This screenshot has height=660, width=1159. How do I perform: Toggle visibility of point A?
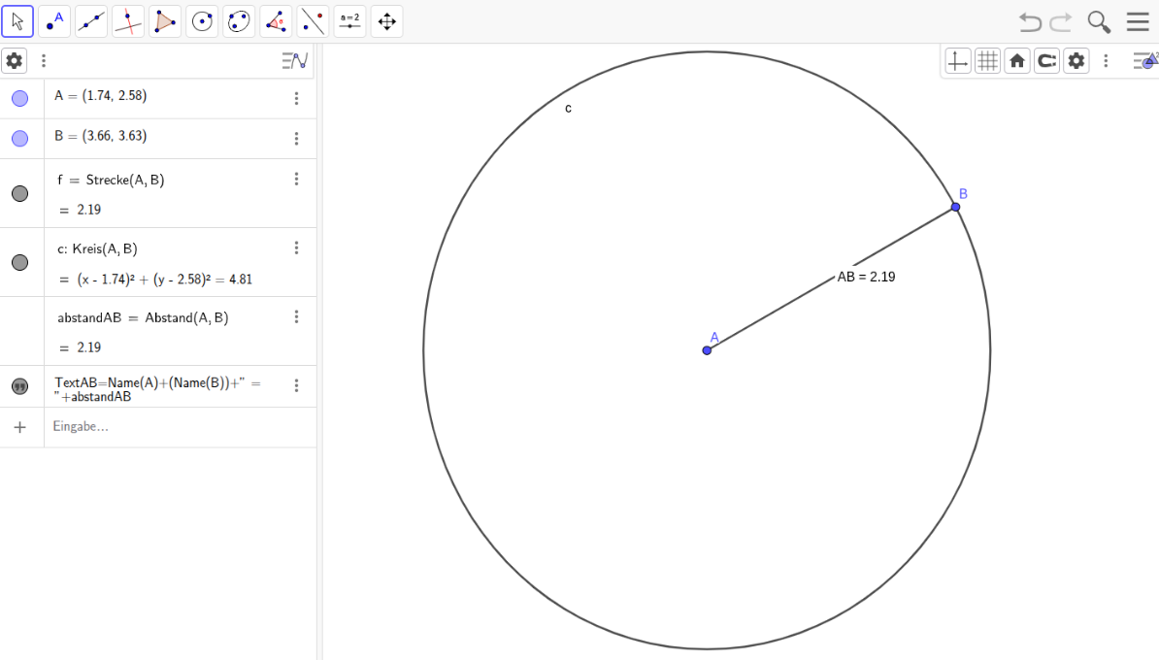tap(19, 98)
